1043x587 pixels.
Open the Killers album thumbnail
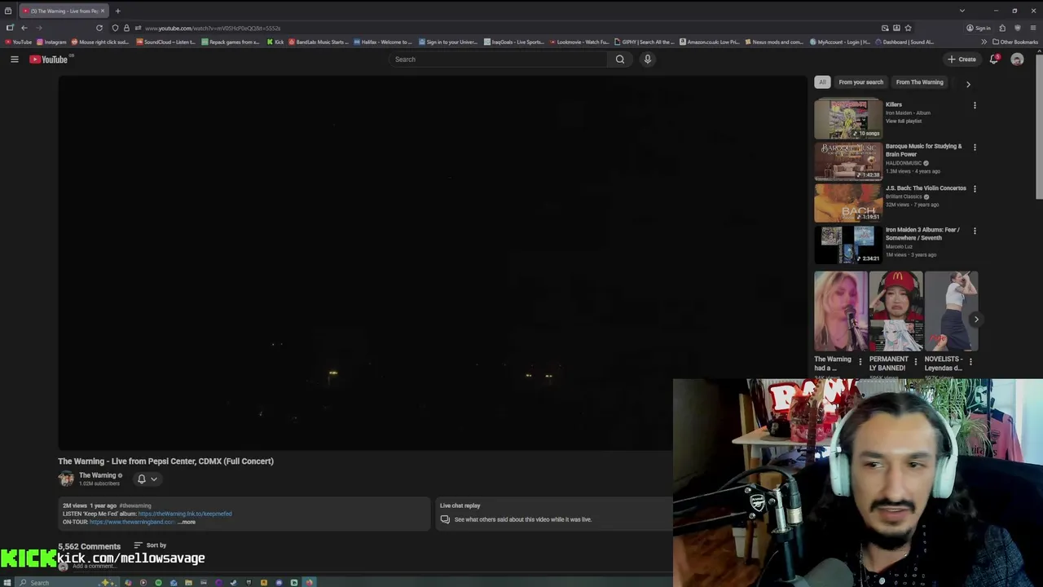pos(847,118)
